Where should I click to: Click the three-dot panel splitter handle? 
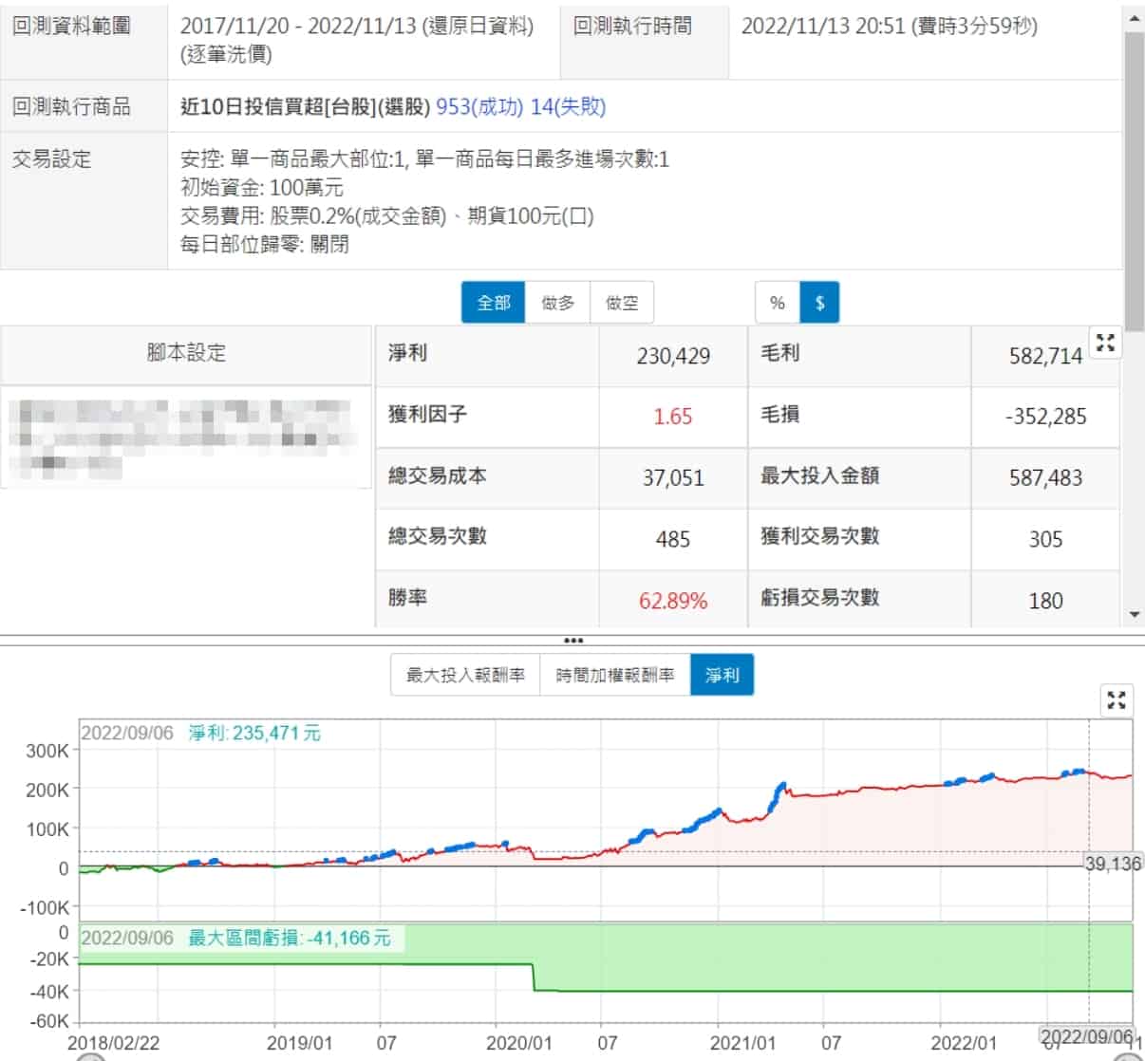[x=572, y=641]
